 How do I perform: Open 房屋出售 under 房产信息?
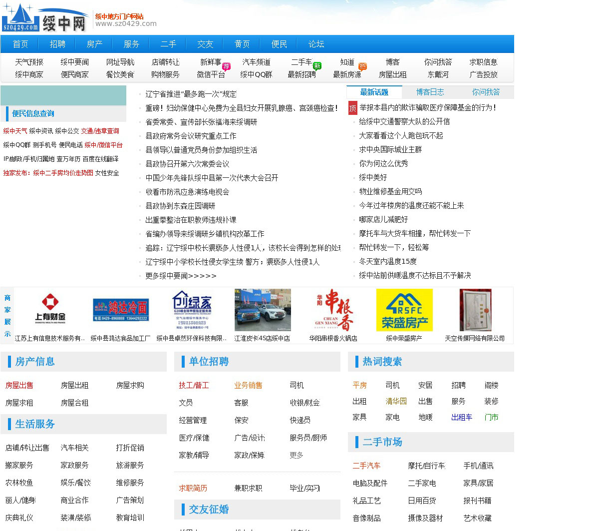19,385
